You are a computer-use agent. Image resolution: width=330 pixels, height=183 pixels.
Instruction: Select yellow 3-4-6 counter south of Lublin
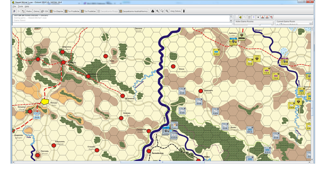pyautogui.click(x=249, y=62)
